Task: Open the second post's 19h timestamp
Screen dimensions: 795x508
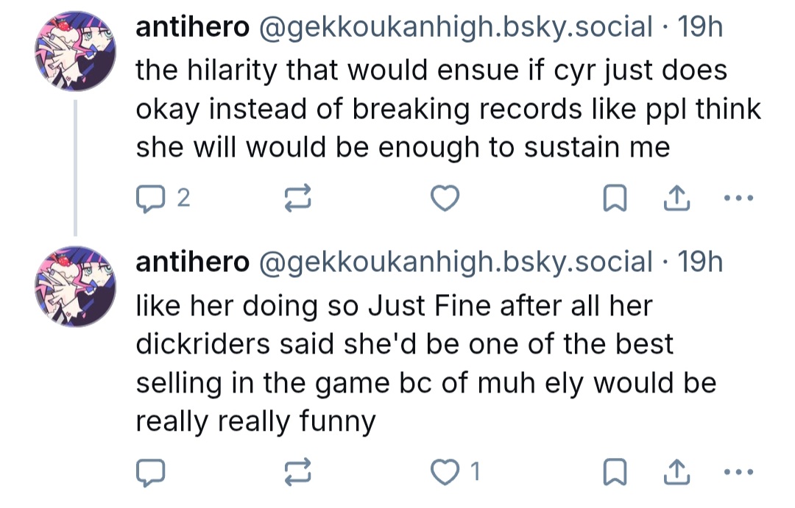Action: coord(700,262)
